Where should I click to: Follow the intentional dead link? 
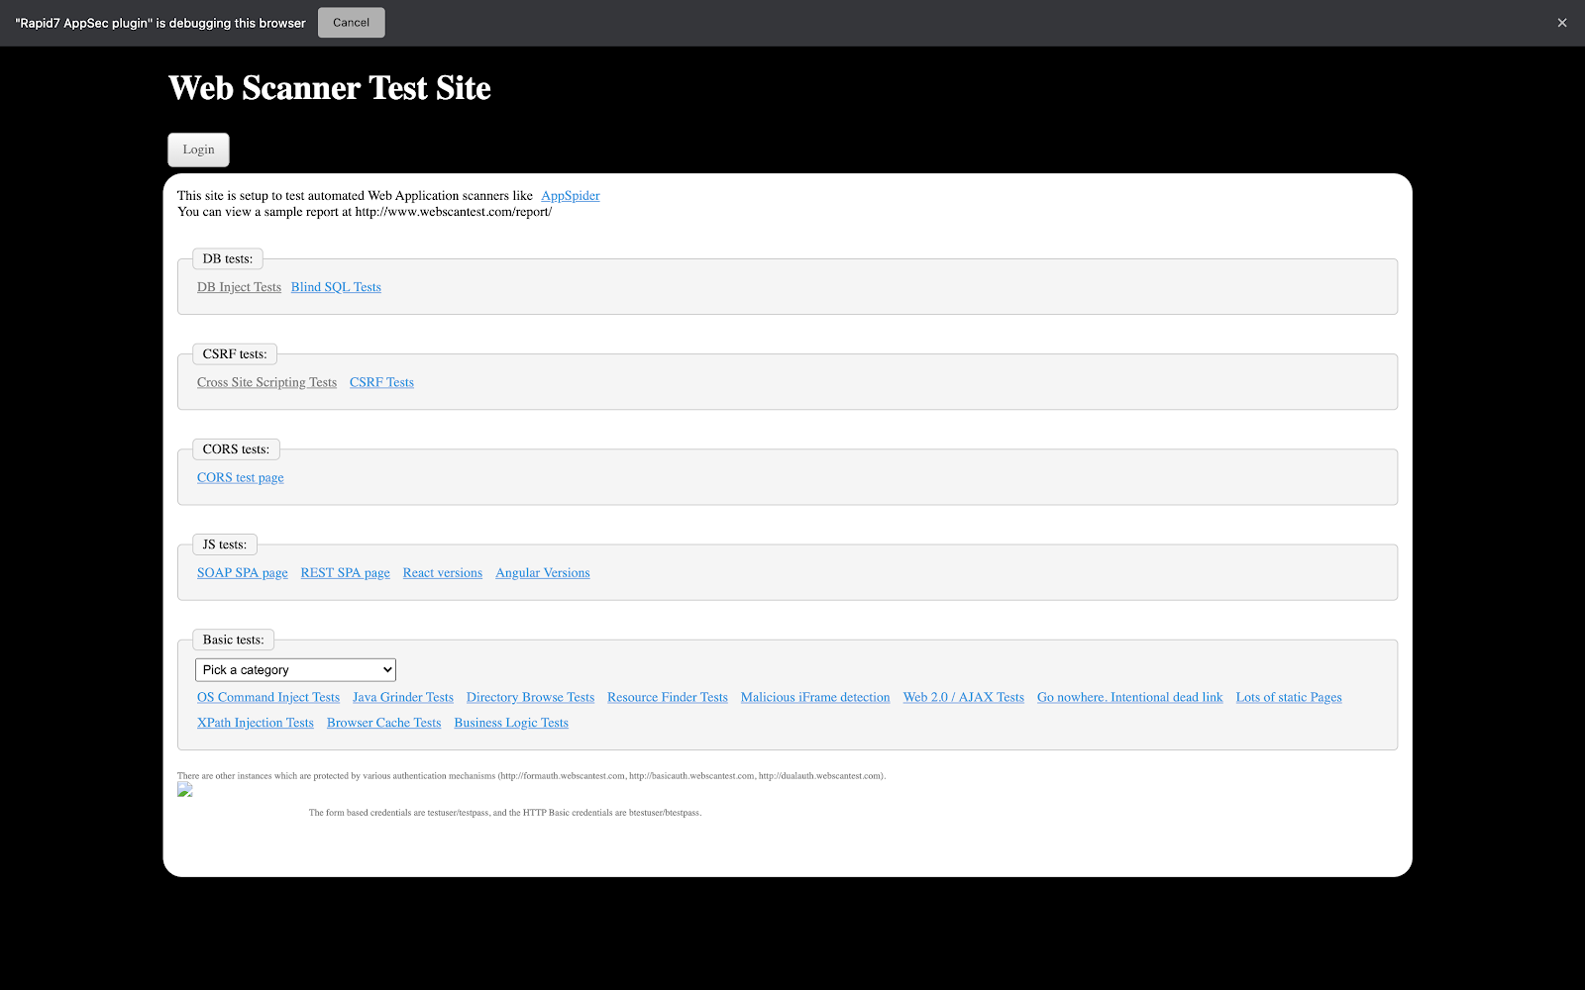click(1129, 698)
